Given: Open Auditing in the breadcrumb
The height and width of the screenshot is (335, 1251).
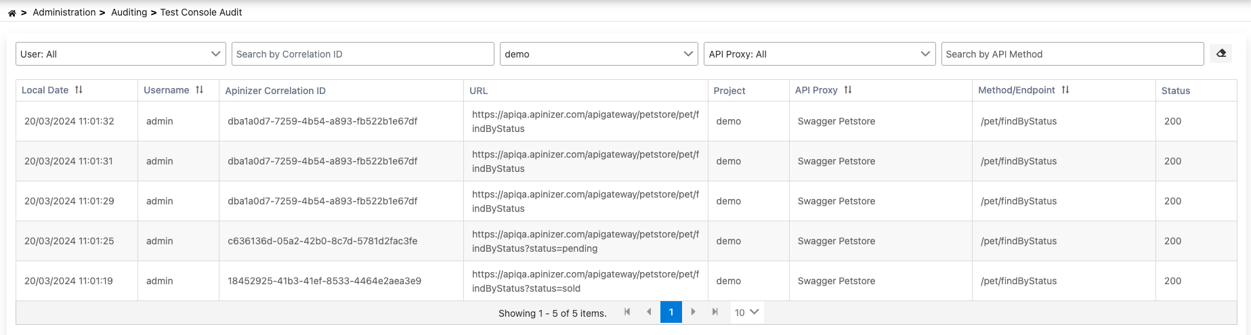Looking at the screenshot, I should point(129,12).
